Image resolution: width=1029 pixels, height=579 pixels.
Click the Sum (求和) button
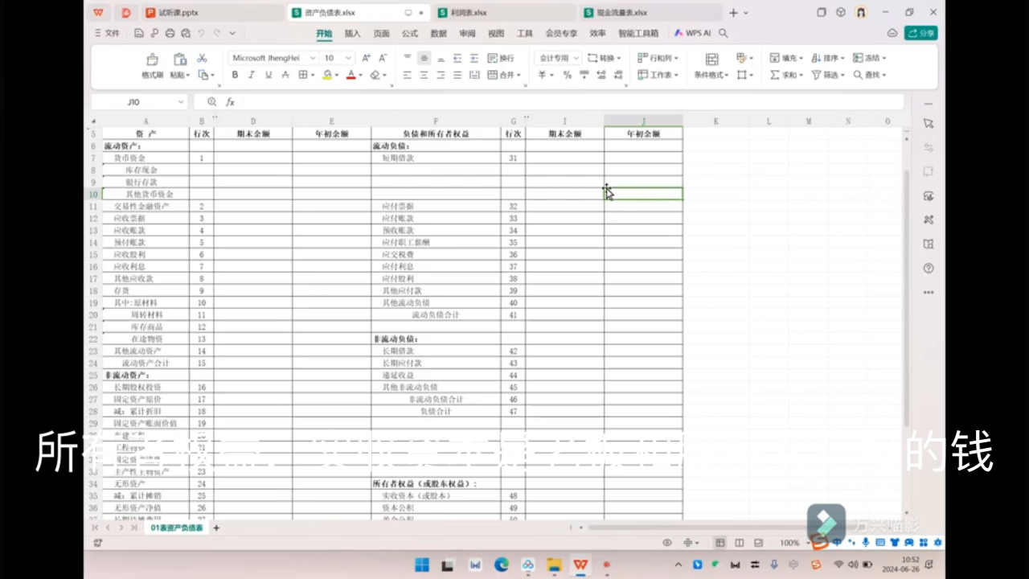pyautogui.click(x=785, y=75)
